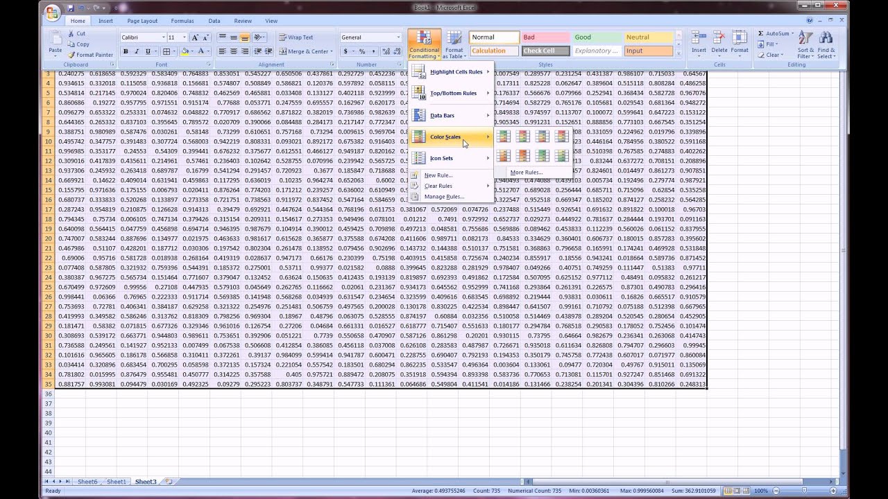
Task: Switch to the Page Layout tab
Action: pos(142,21)
